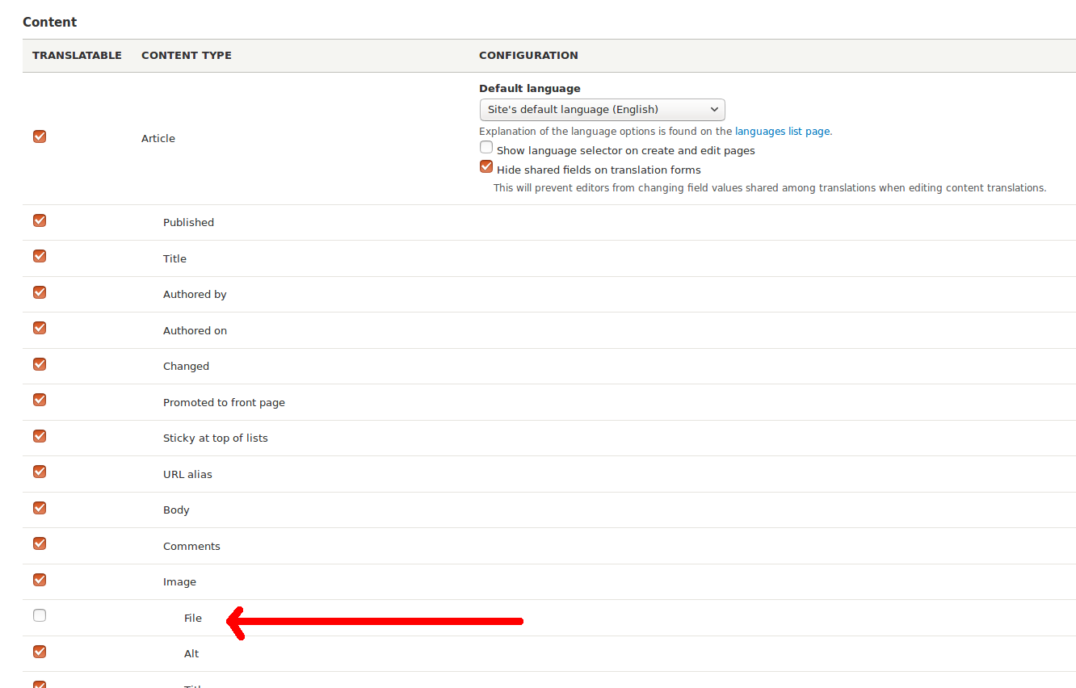Toggle Sticky at top of lists checkbox
The height and width of the screenshot is (688, 1076).
pyautogui.click(x=39, y=435)
